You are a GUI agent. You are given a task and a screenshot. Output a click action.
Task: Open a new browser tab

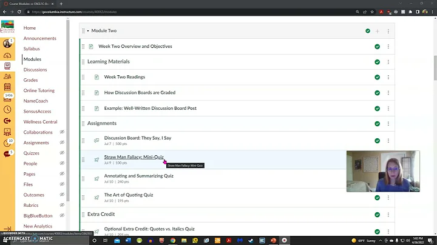point(61,4)
